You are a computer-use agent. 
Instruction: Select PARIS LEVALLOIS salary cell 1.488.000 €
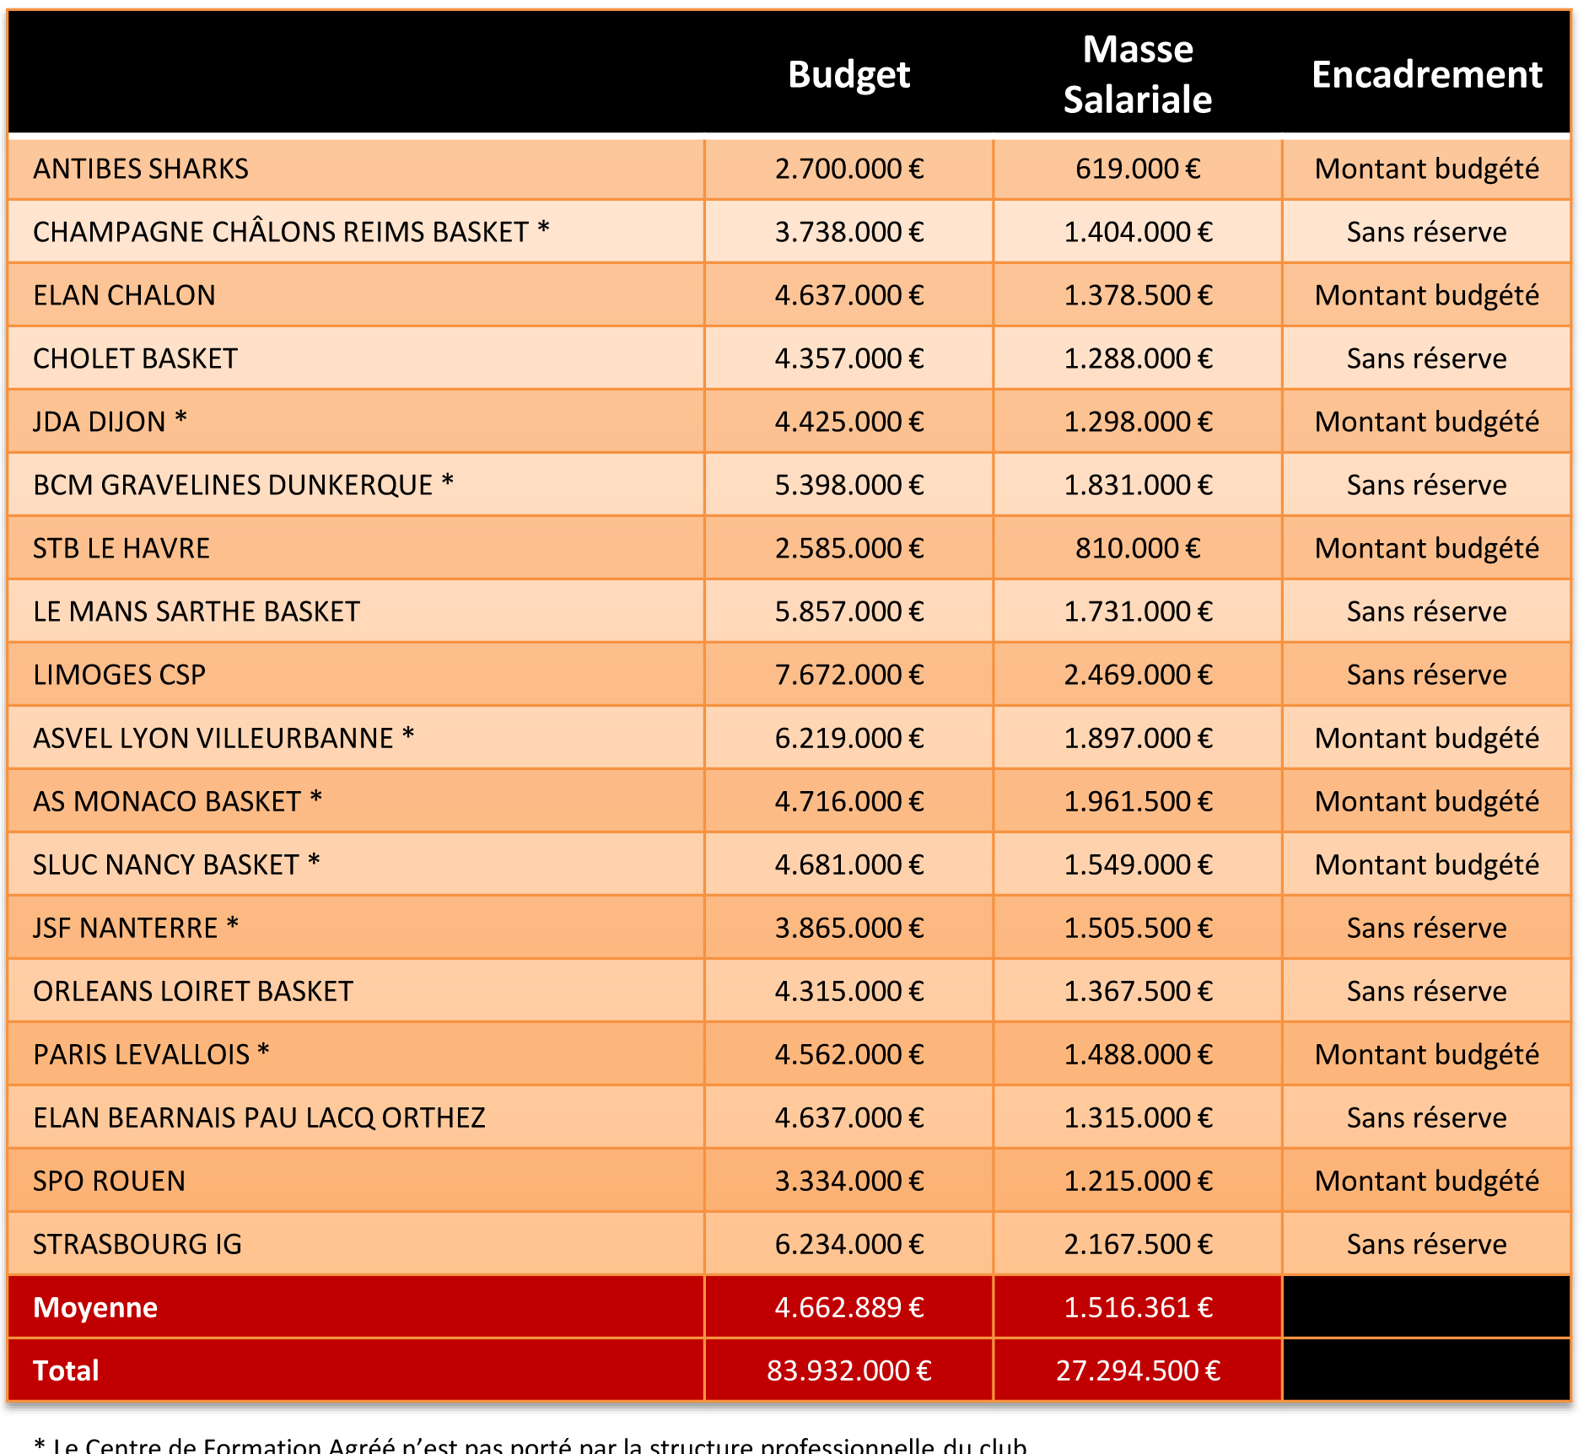[1137, 1054]
